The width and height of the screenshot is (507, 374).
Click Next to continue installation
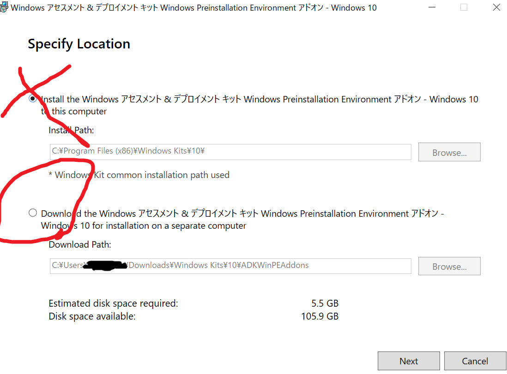409,361
